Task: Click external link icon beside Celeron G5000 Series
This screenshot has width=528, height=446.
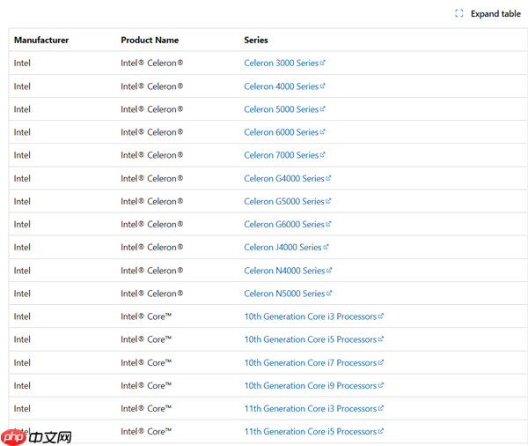Action: coord(329,201)
